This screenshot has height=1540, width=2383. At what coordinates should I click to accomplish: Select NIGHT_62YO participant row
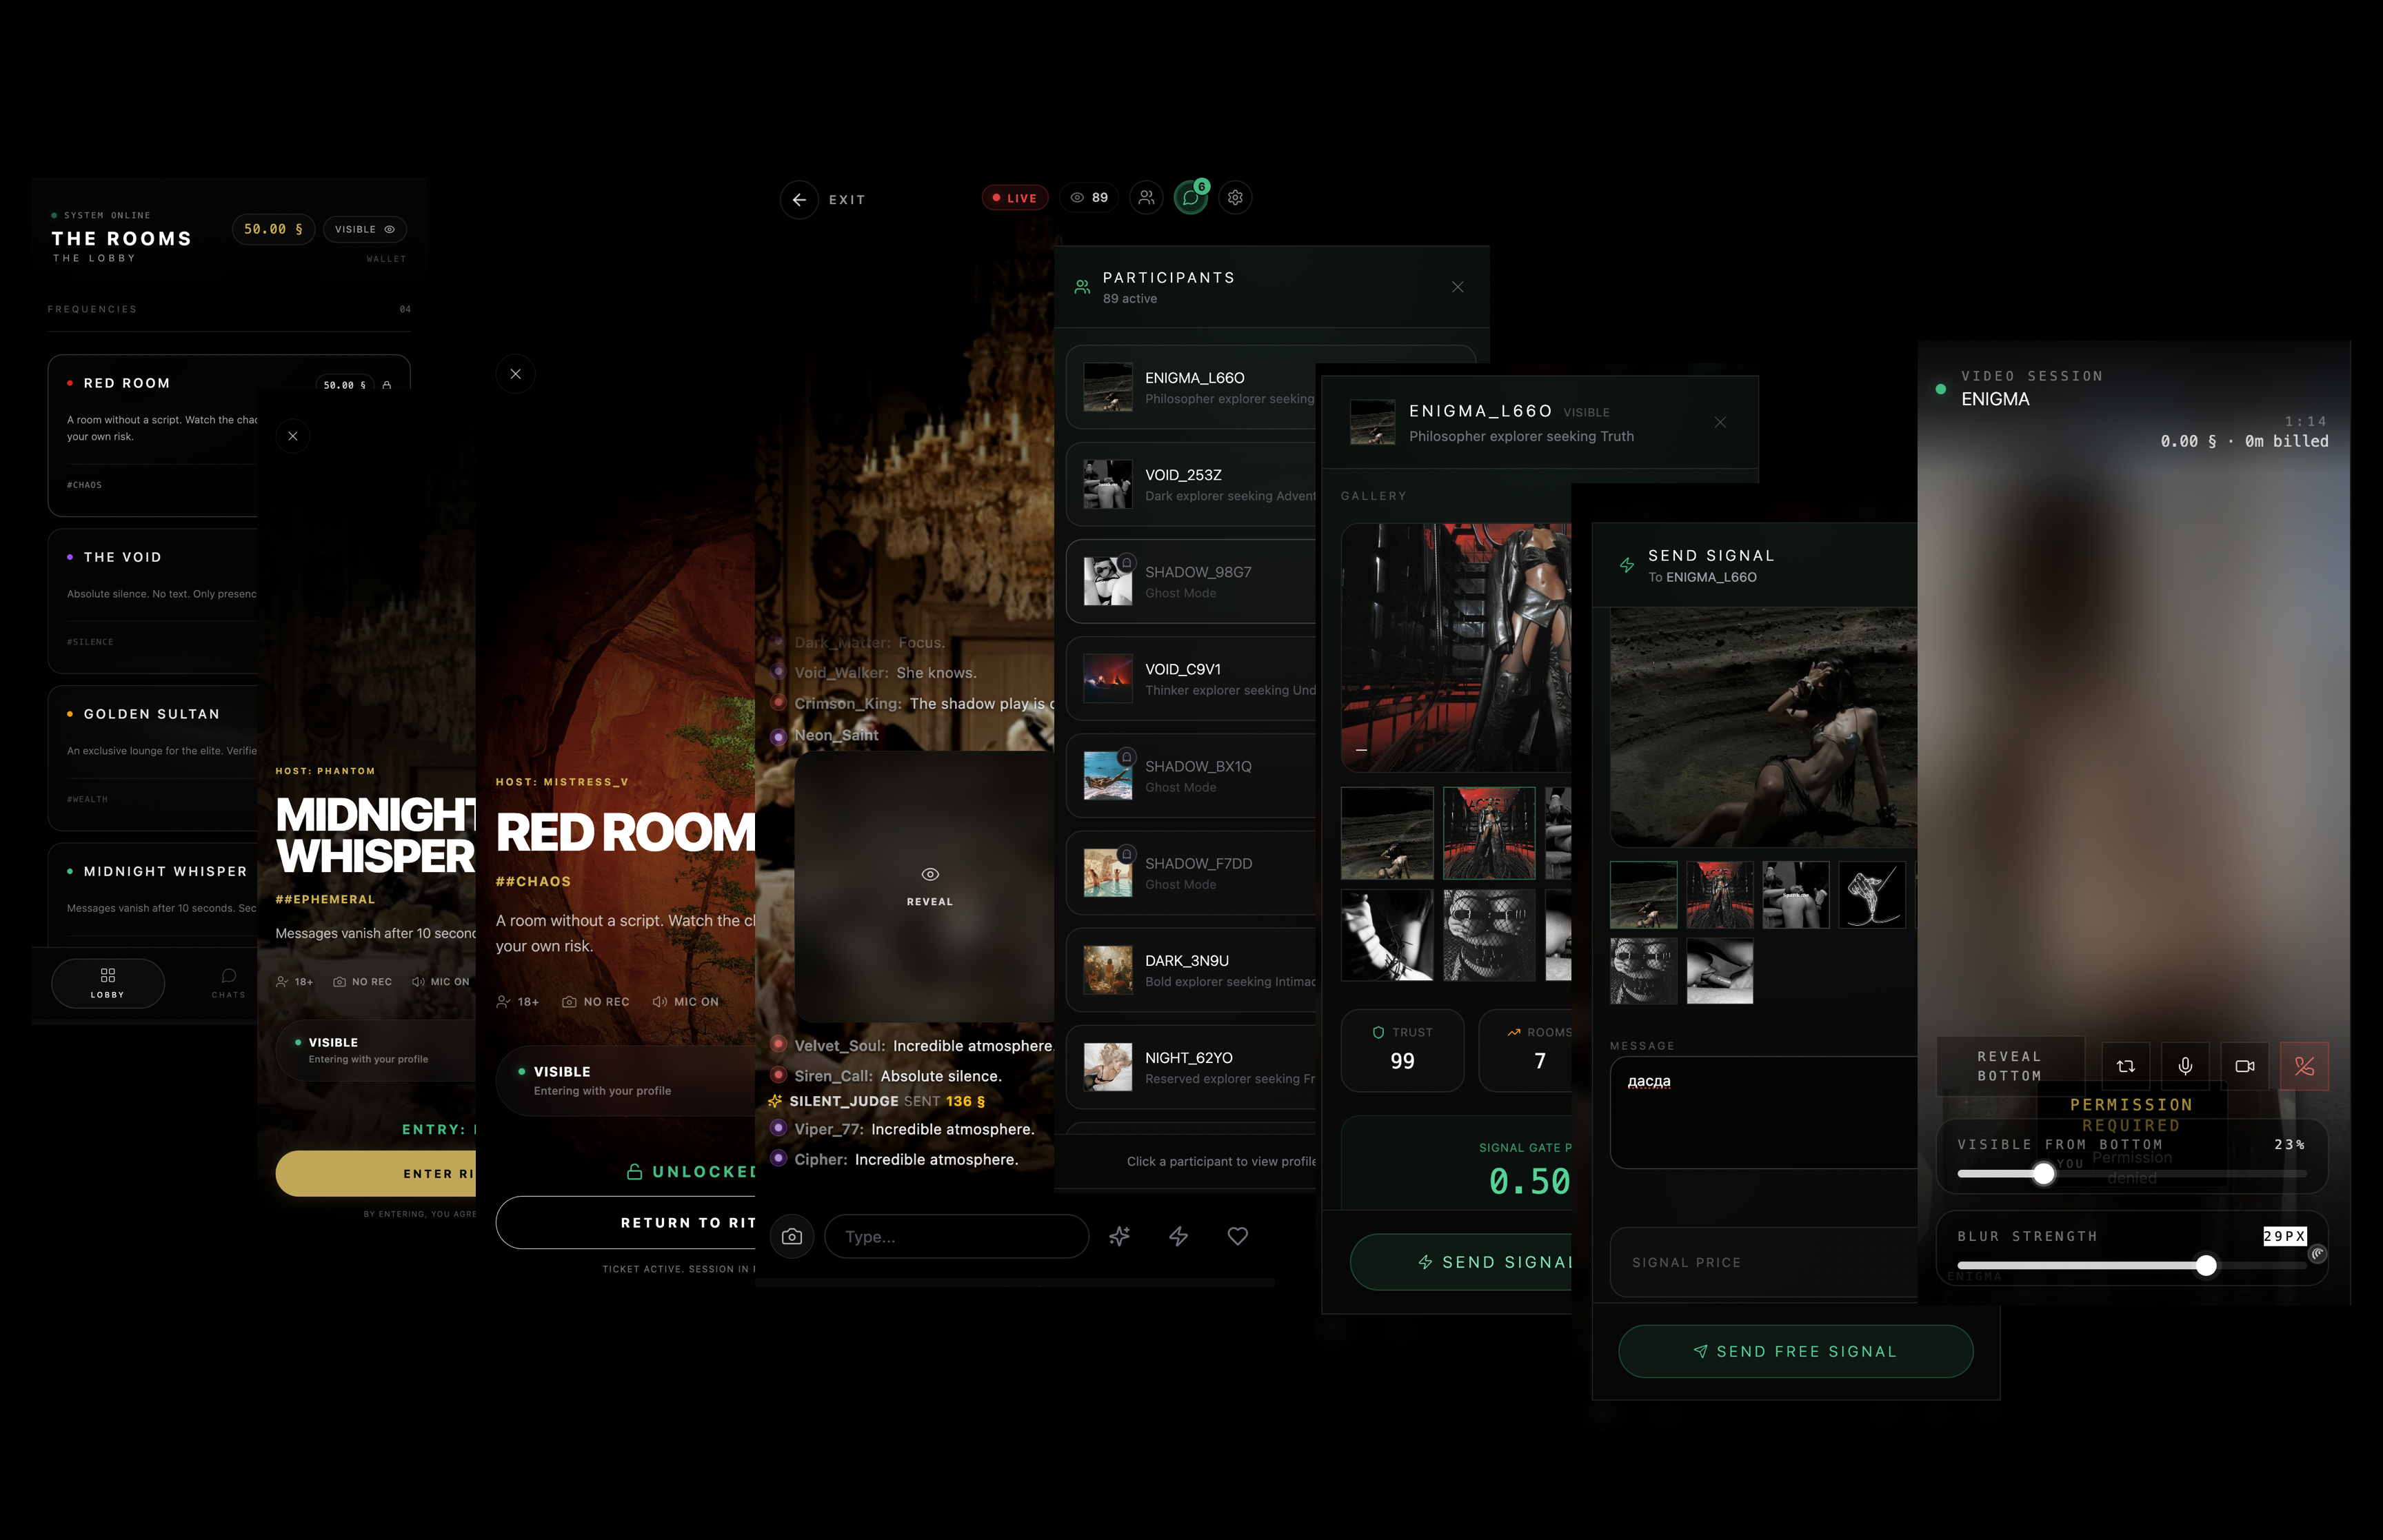click(x=1192, y=1067)
